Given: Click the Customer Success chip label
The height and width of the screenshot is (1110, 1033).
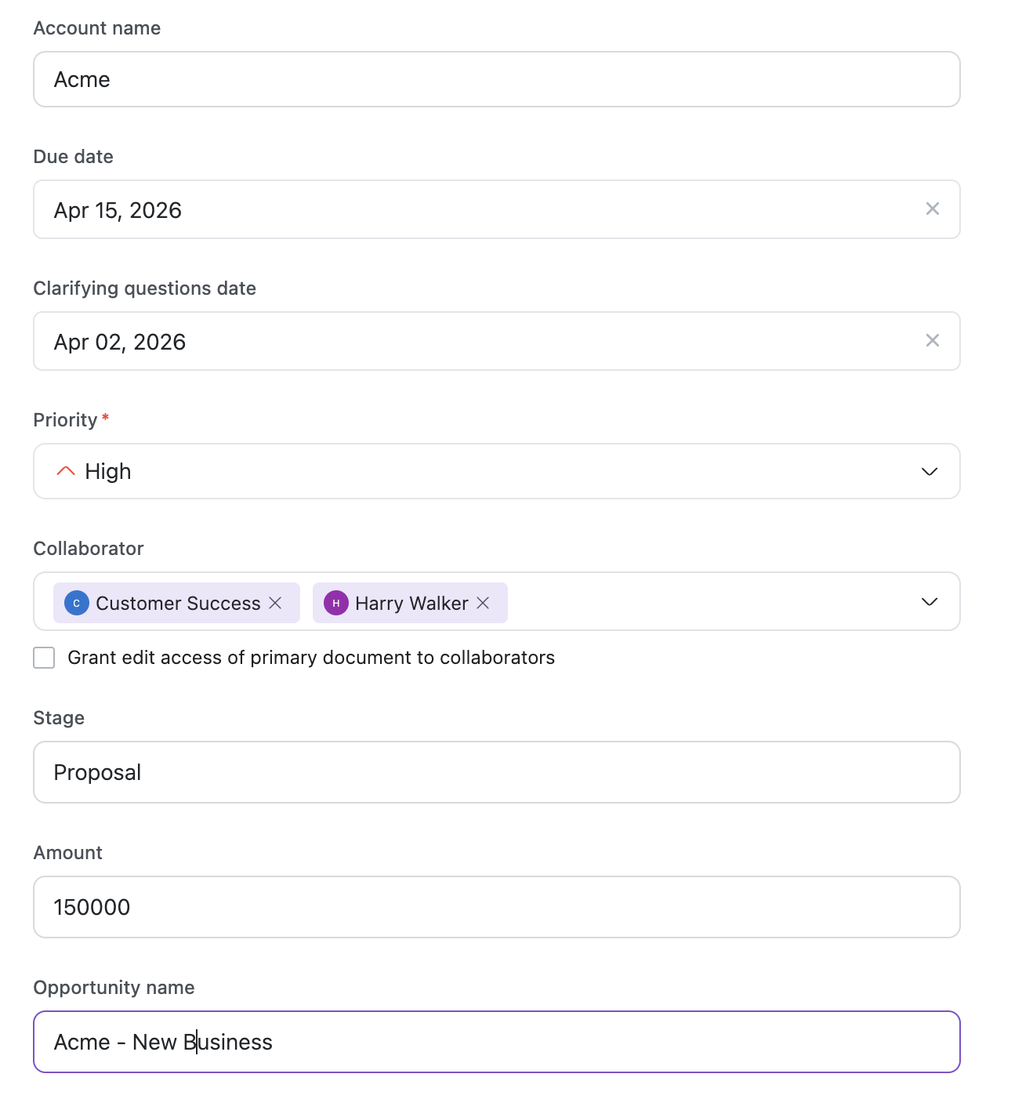Looking at the screenshot, I should pyautogui.click(x=178, y=603).
